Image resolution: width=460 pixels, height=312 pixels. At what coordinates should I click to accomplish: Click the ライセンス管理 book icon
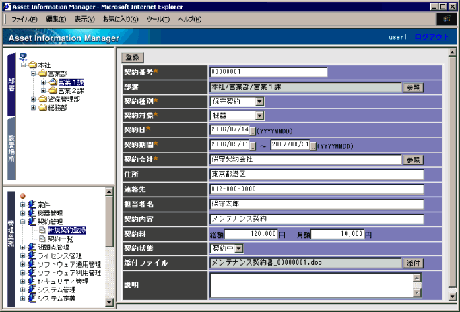[x=32, y=256]
